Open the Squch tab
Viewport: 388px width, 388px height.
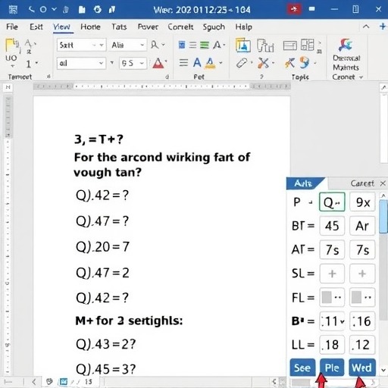click(214, 27)
